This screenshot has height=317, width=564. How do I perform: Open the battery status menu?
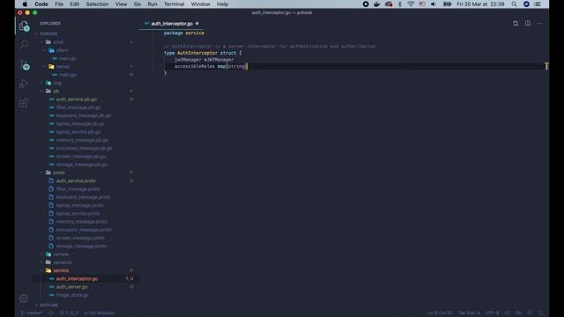447,4
